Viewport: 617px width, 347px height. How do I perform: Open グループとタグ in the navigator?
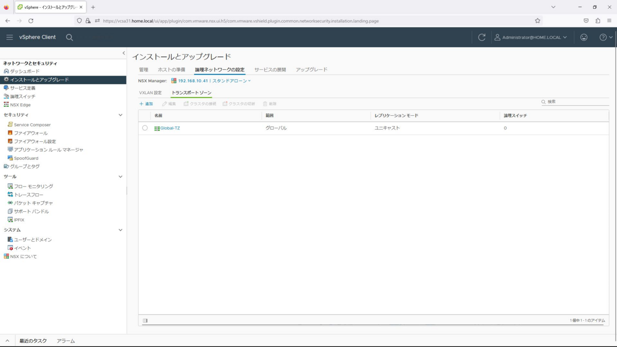(x=25, y=167)
